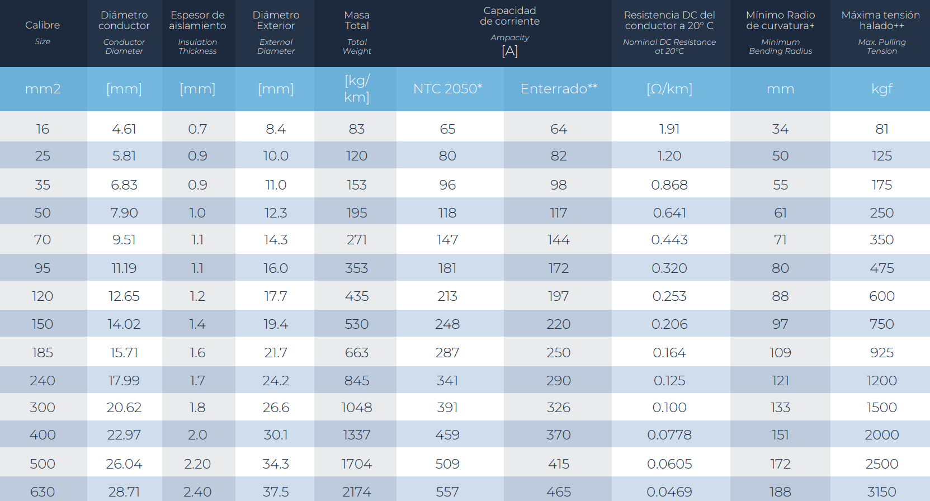Click conductor diameter value 28.71
The image size is (930, 501).
coord(124,492)
